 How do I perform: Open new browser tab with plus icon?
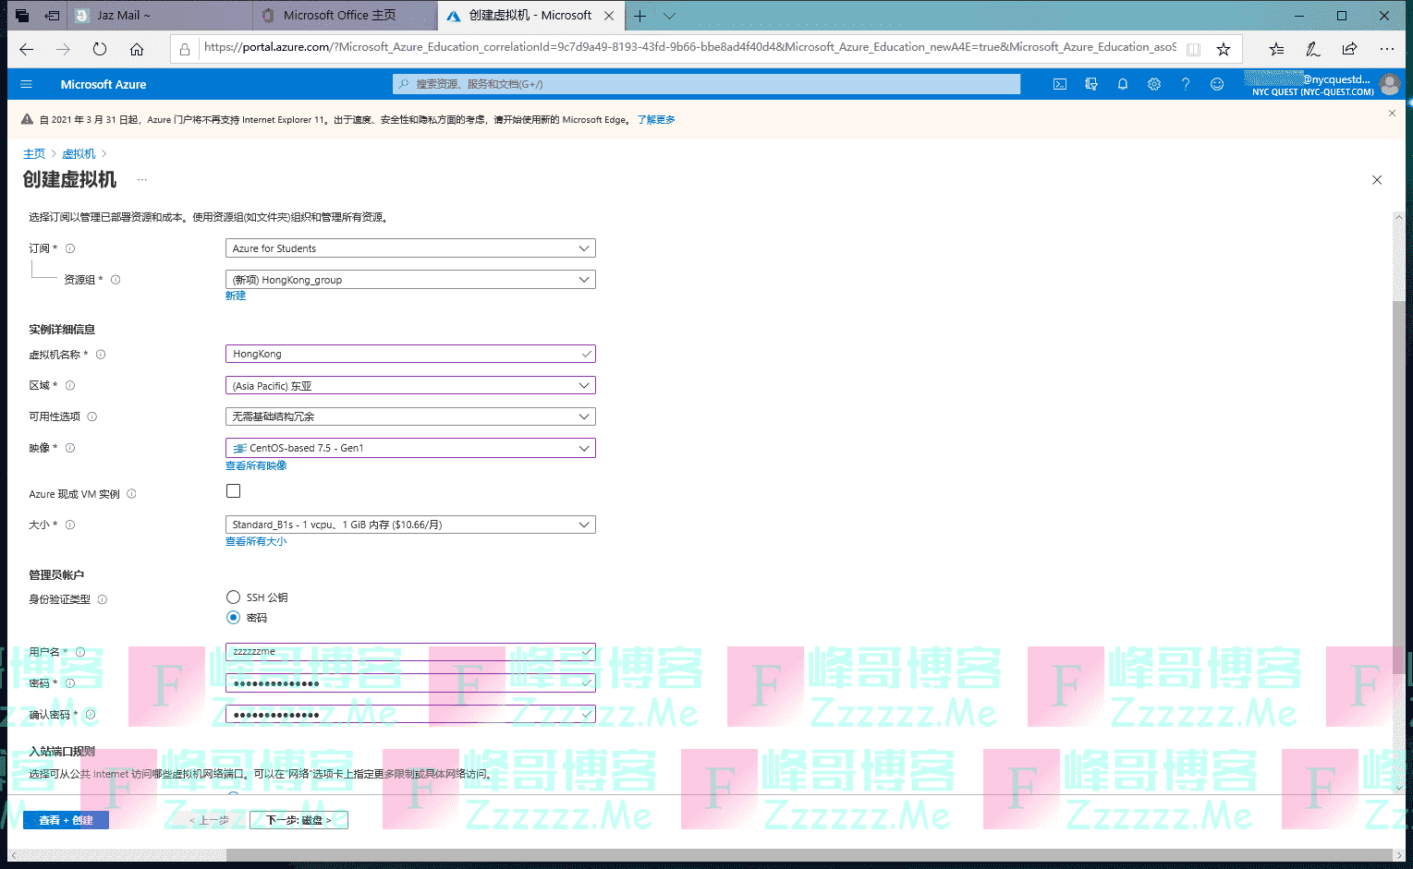coord(640,16)
